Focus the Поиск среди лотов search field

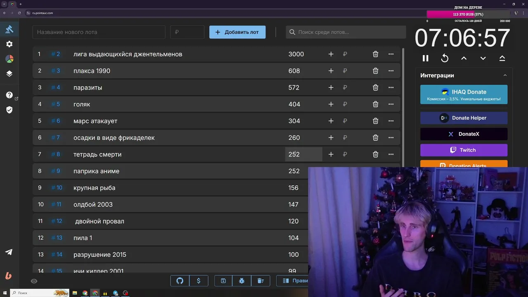(x=346, y=32)
